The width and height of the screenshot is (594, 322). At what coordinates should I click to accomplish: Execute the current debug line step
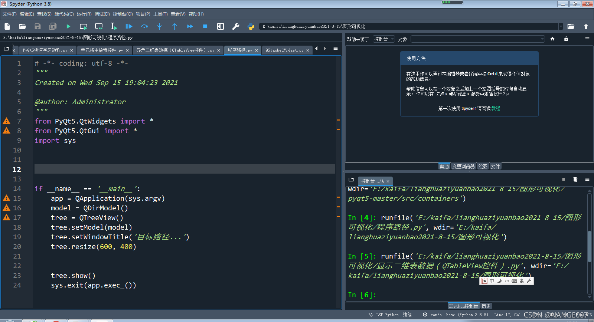click(x=144, y=26)
